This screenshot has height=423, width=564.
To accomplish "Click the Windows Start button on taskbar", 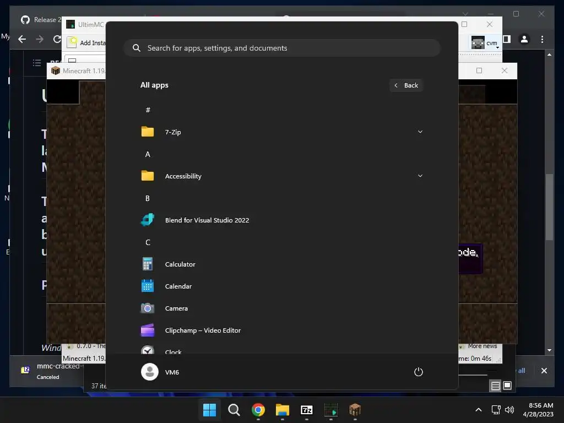I will tap(210, 410).
